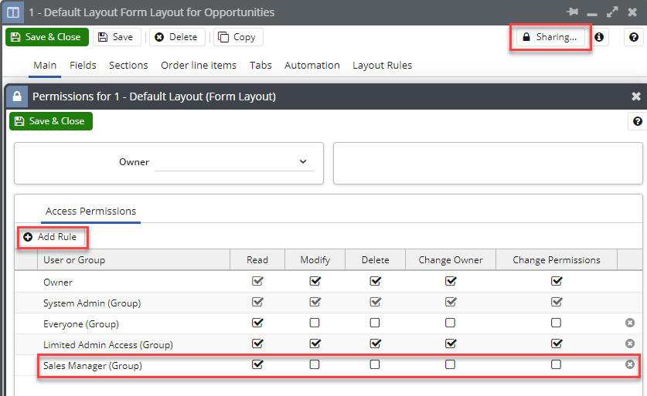Image resolution: width=647 pixels, height=396 pixels.
Task: Open the Layout Rules tab
Action: click(x=382, y=66)
